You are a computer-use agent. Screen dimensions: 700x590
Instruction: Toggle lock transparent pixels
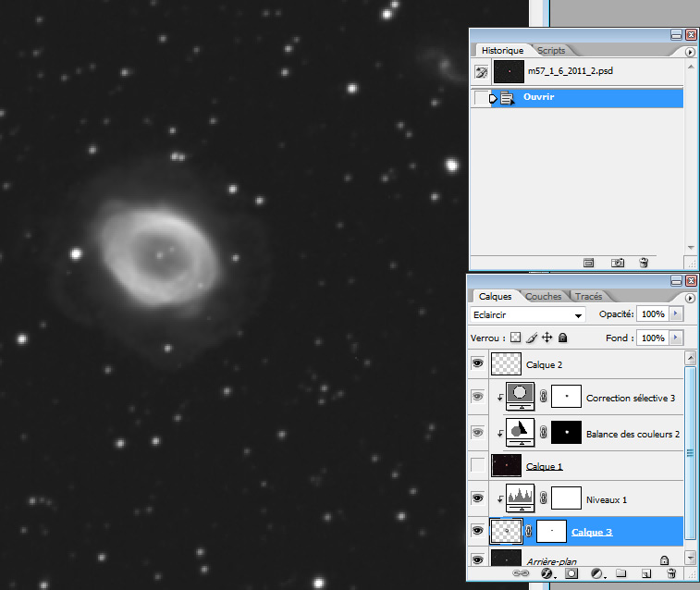[x=515, y=338]
